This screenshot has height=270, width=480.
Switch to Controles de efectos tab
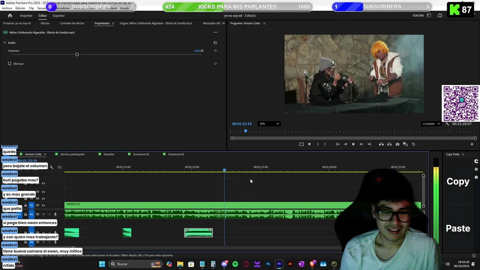coord(72,23)
